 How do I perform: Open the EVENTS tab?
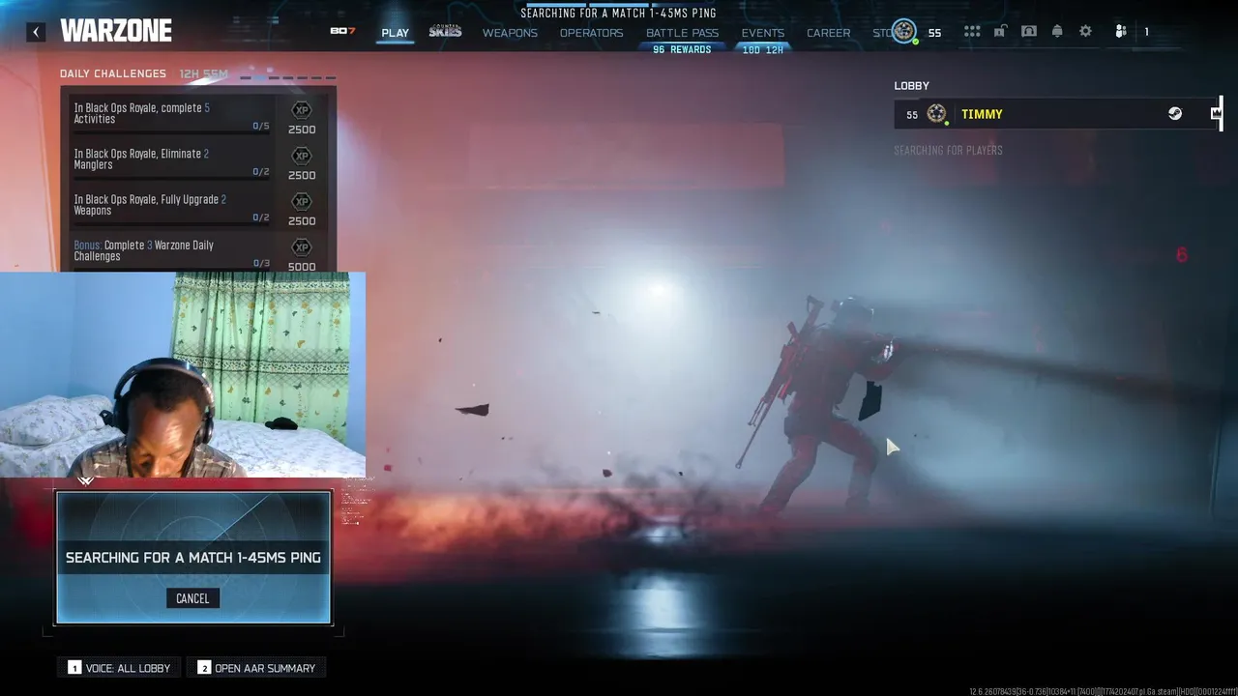click(762, 33)
